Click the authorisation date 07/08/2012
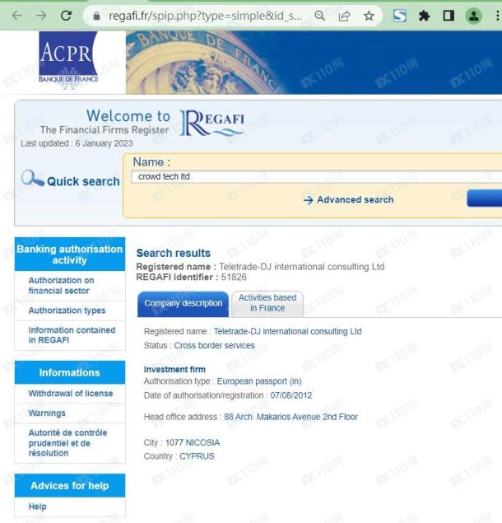 (291, 395)
